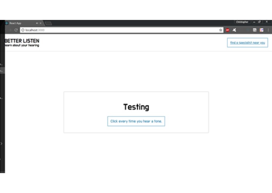272x193 pixels.
Task: Minimize the browser window
Action: point(254,22)
